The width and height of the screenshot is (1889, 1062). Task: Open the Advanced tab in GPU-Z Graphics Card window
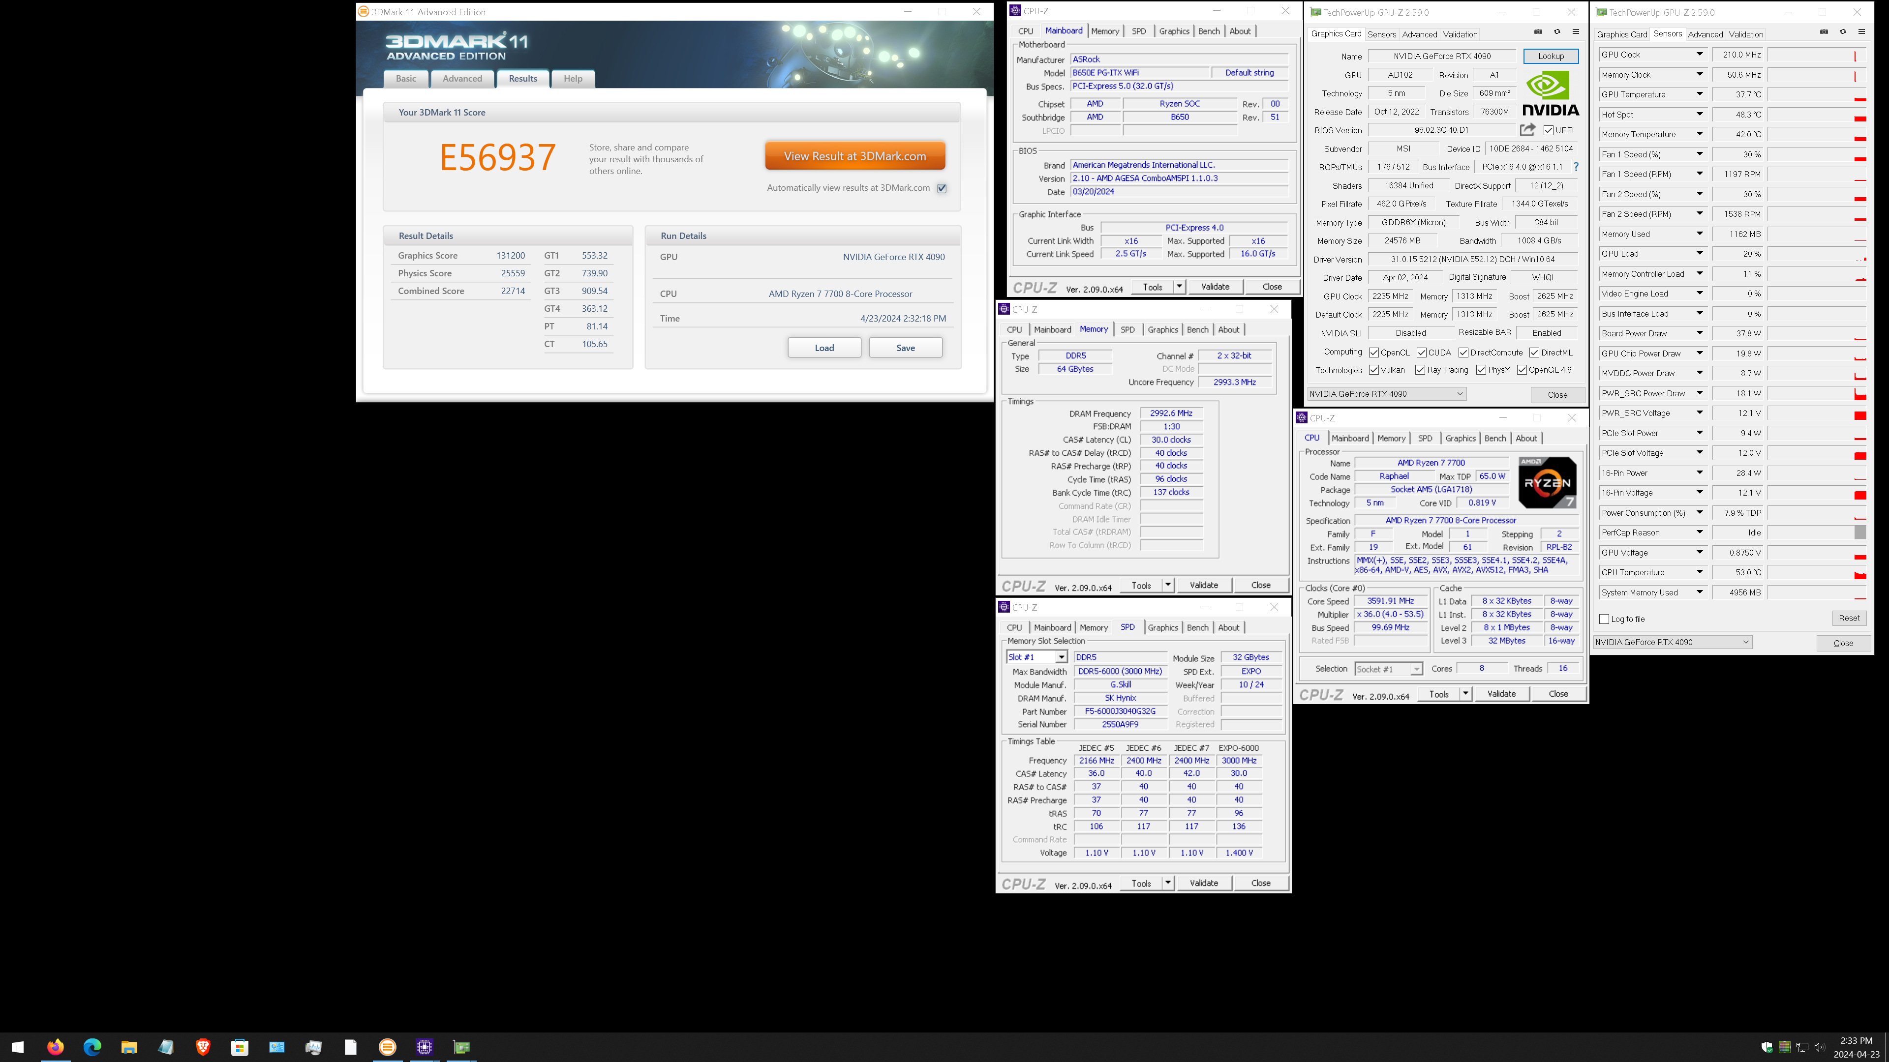1419,34
